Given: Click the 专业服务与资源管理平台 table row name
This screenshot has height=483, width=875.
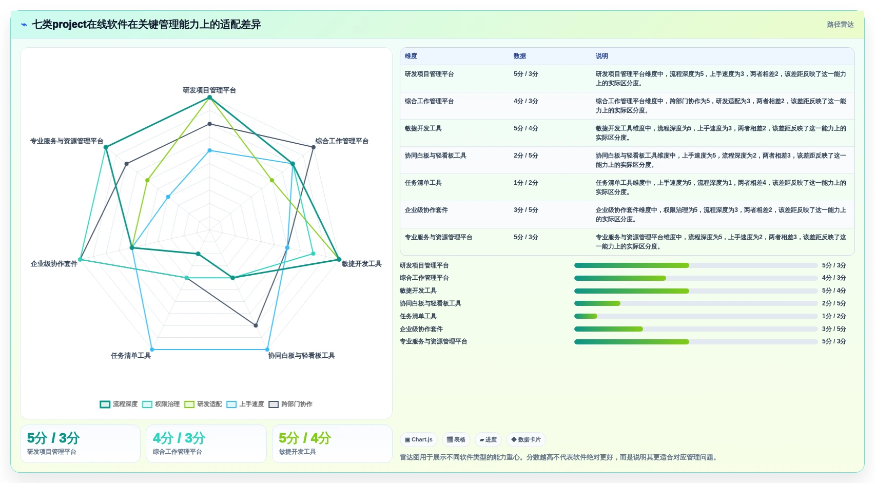Looking at the screenshot, I should 438,237.
